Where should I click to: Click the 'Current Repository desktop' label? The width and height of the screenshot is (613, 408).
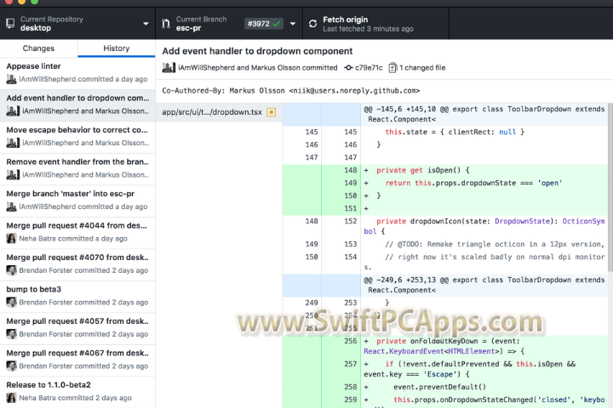tap(52, 24)
